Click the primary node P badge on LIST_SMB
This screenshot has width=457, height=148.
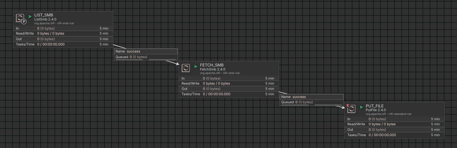point(24,22)
